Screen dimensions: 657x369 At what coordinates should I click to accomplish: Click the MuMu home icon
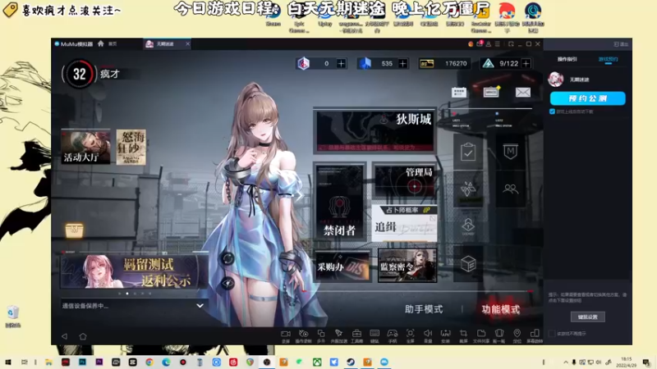(x=100, y=43)
